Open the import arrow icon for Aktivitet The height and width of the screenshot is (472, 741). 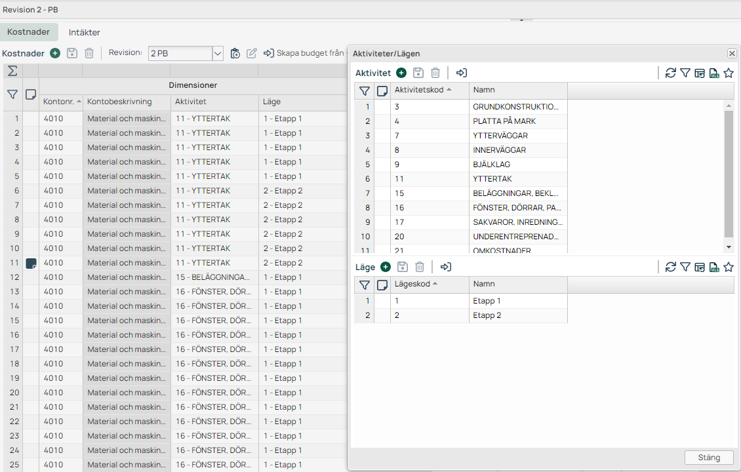[x=462, y=73]
